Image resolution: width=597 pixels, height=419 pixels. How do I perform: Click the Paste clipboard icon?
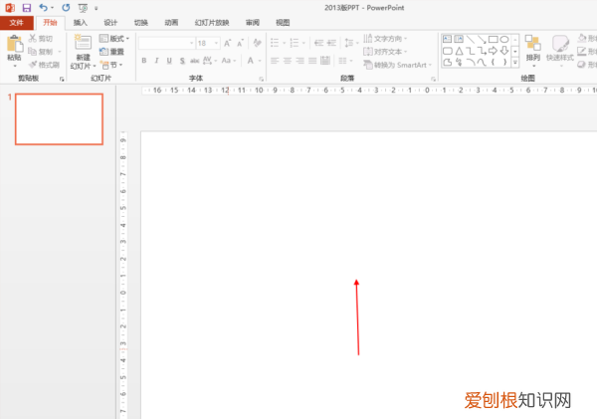click(15, 44)
